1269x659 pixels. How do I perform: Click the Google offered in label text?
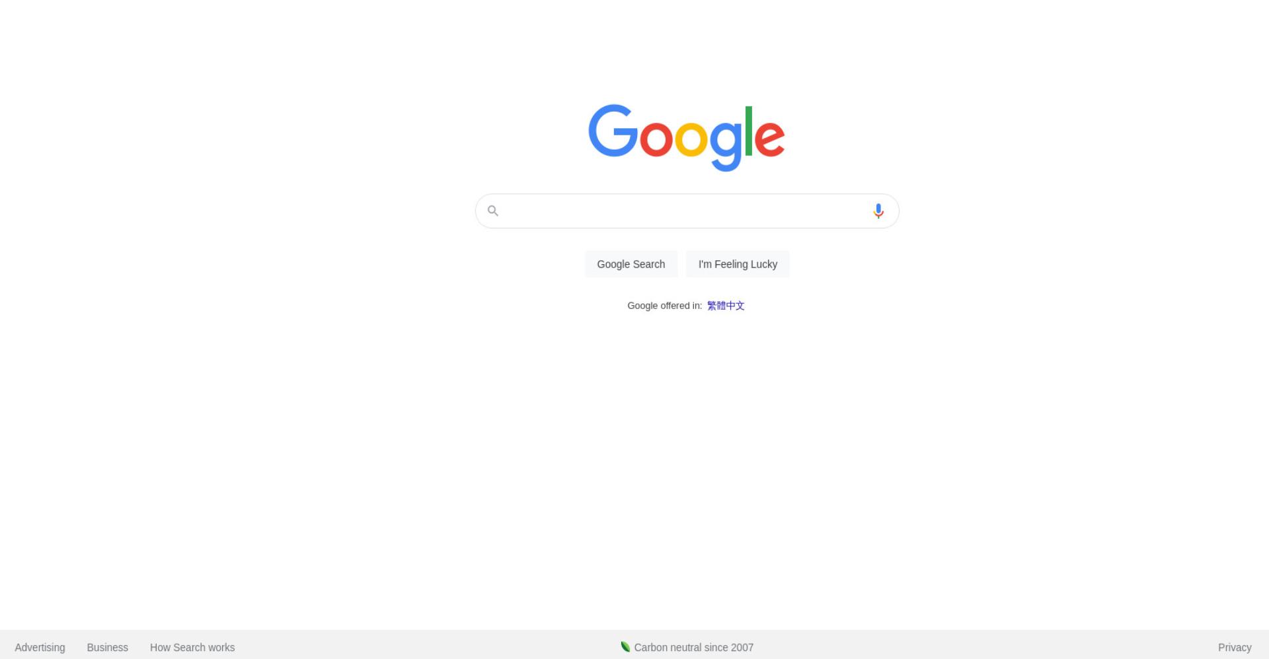click(x=664, y=306)
